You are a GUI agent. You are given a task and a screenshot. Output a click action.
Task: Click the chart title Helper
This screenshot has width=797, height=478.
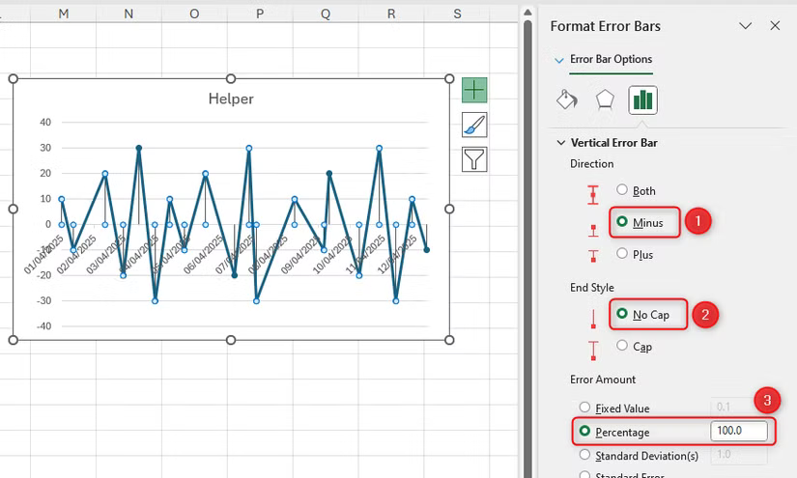231,98
